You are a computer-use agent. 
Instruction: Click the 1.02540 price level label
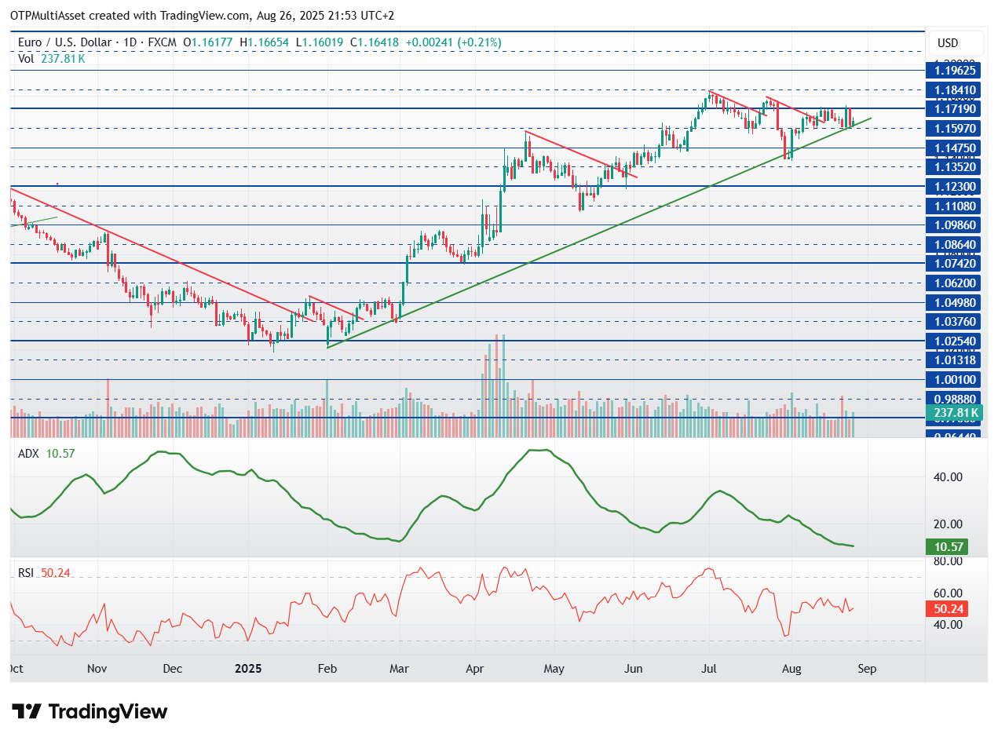(955, 341)
